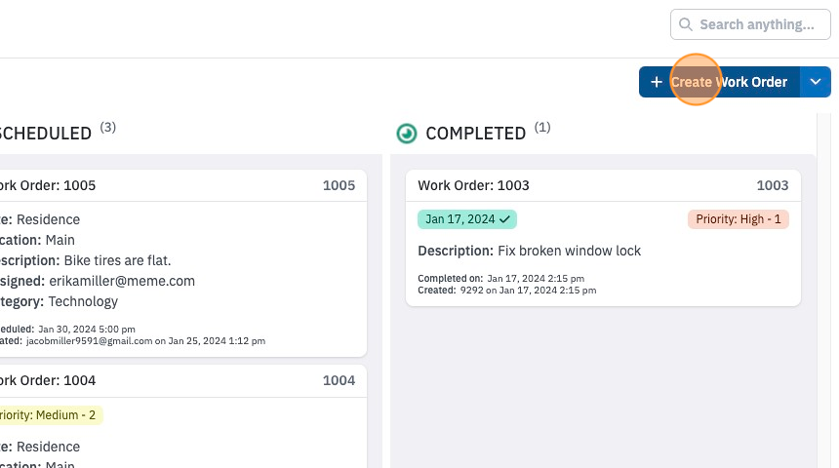839x468 pixels.
Task: Open Work Order: 1003 card title
Action: 473,185
